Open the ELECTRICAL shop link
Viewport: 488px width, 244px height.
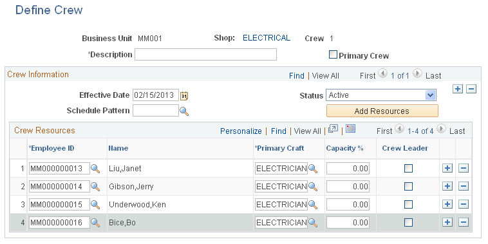267,38
